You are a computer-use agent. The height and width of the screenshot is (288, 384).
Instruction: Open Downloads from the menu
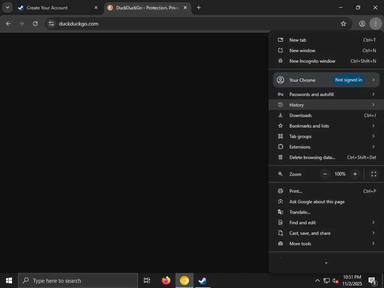click(327, 115)
